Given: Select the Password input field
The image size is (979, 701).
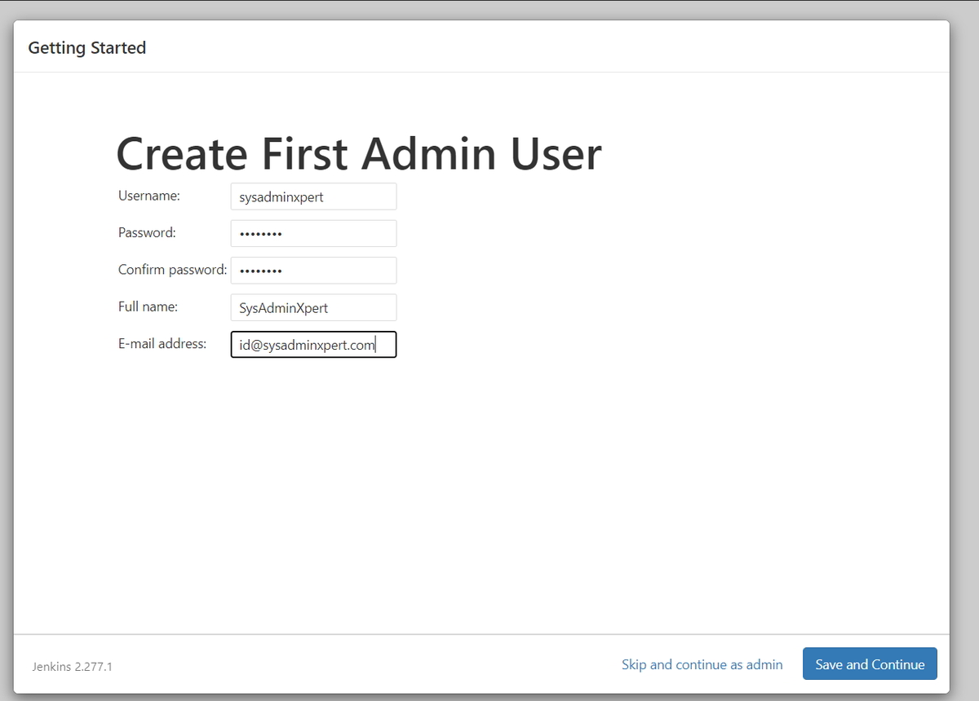Looking at the screenshot, I should tap(313, 233).
